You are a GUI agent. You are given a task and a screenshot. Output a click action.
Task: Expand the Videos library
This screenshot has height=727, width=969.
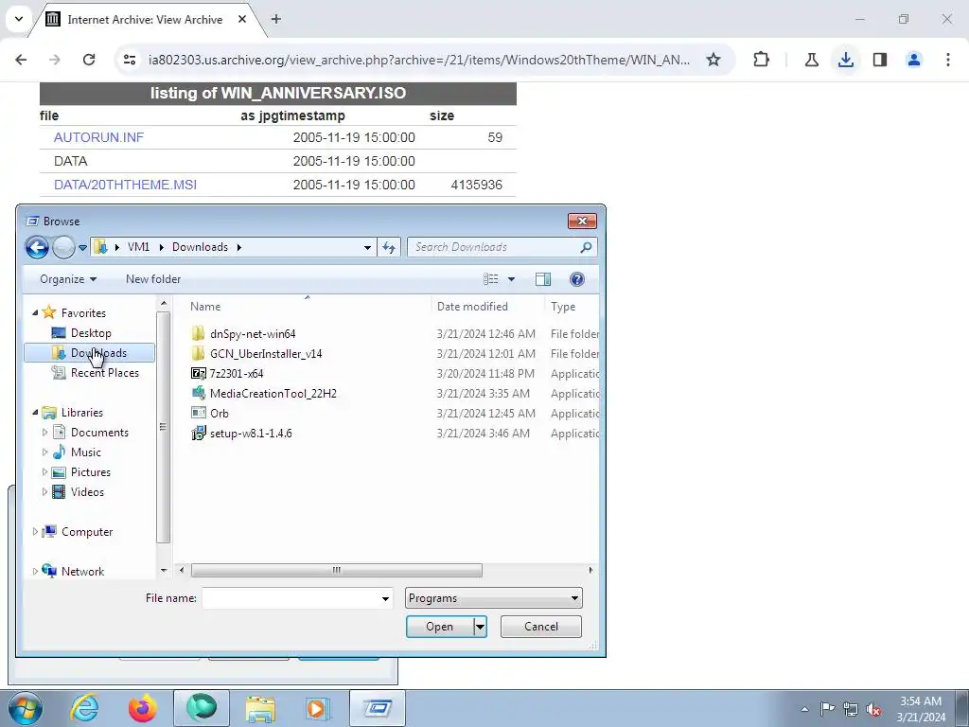pos(44,492)
